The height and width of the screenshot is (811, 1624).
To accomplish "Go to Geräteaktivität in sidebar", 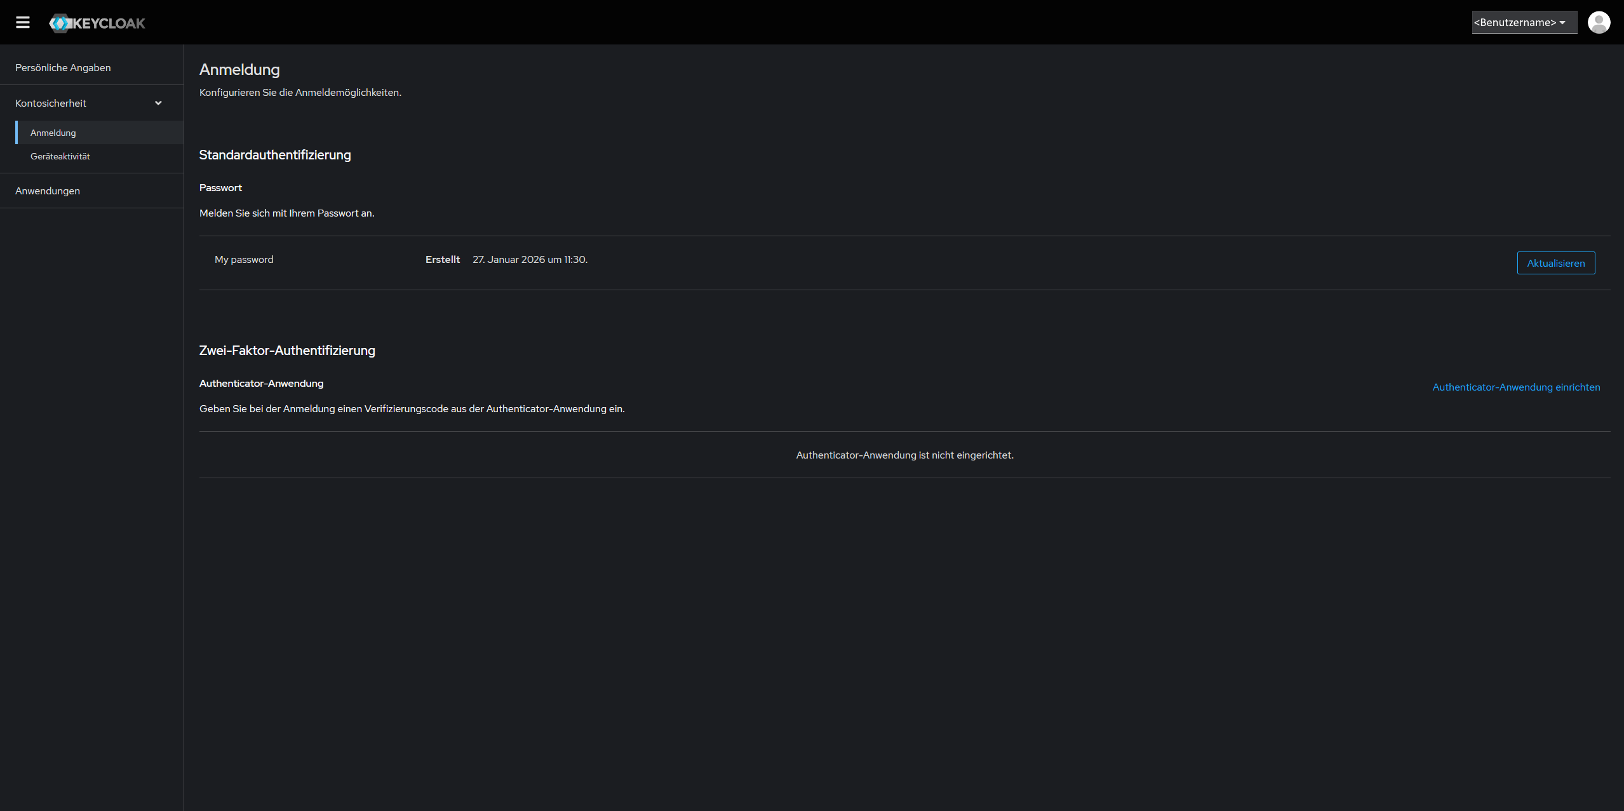I will [60, 156].
